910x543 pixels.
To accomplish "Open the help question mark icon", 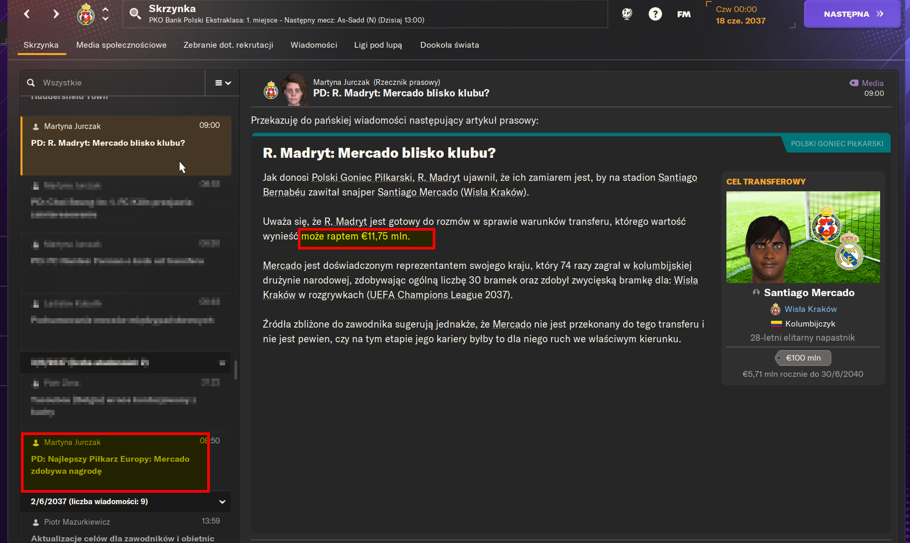I will click(x=655, y=14).
